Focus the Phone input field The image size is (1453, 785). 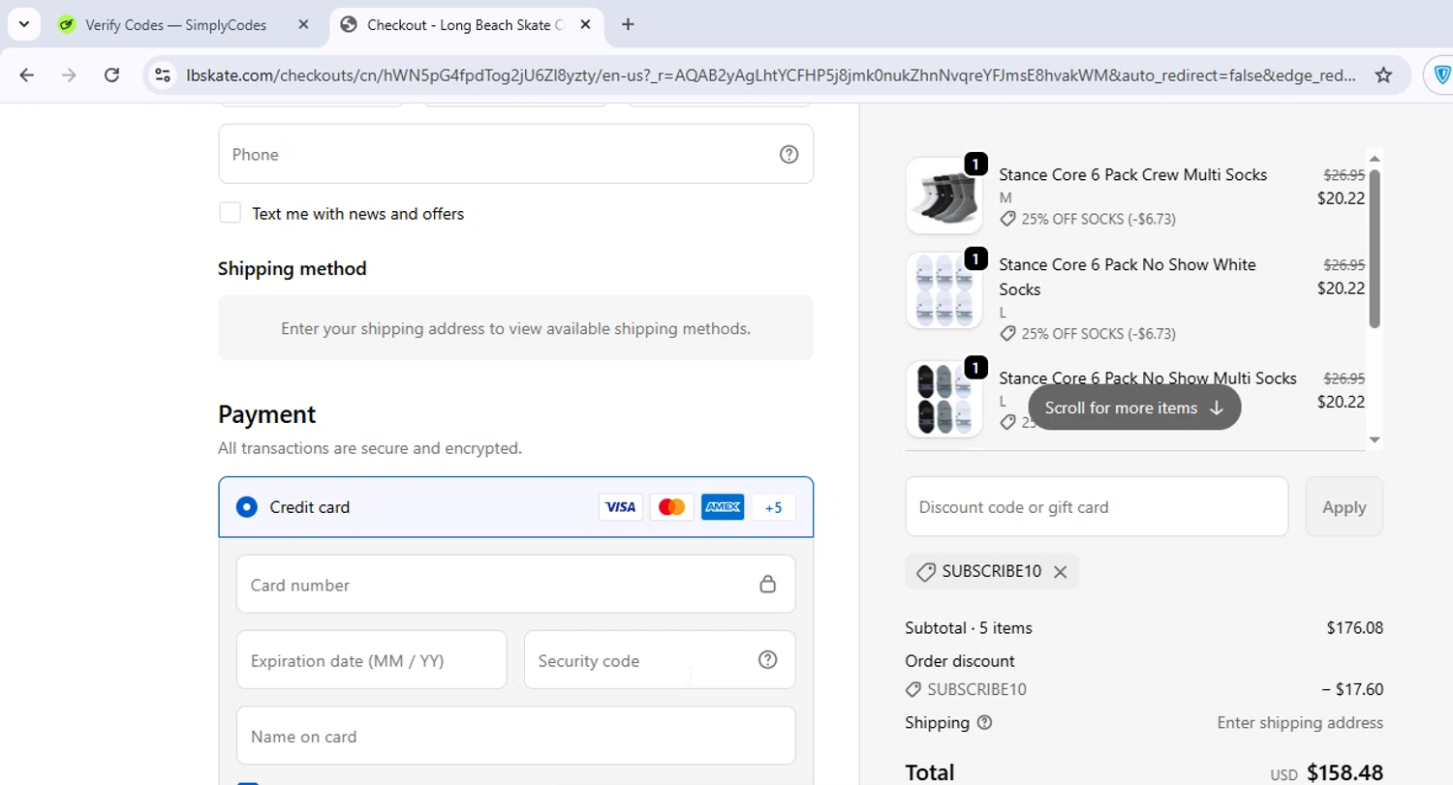[x=515, y=154]
